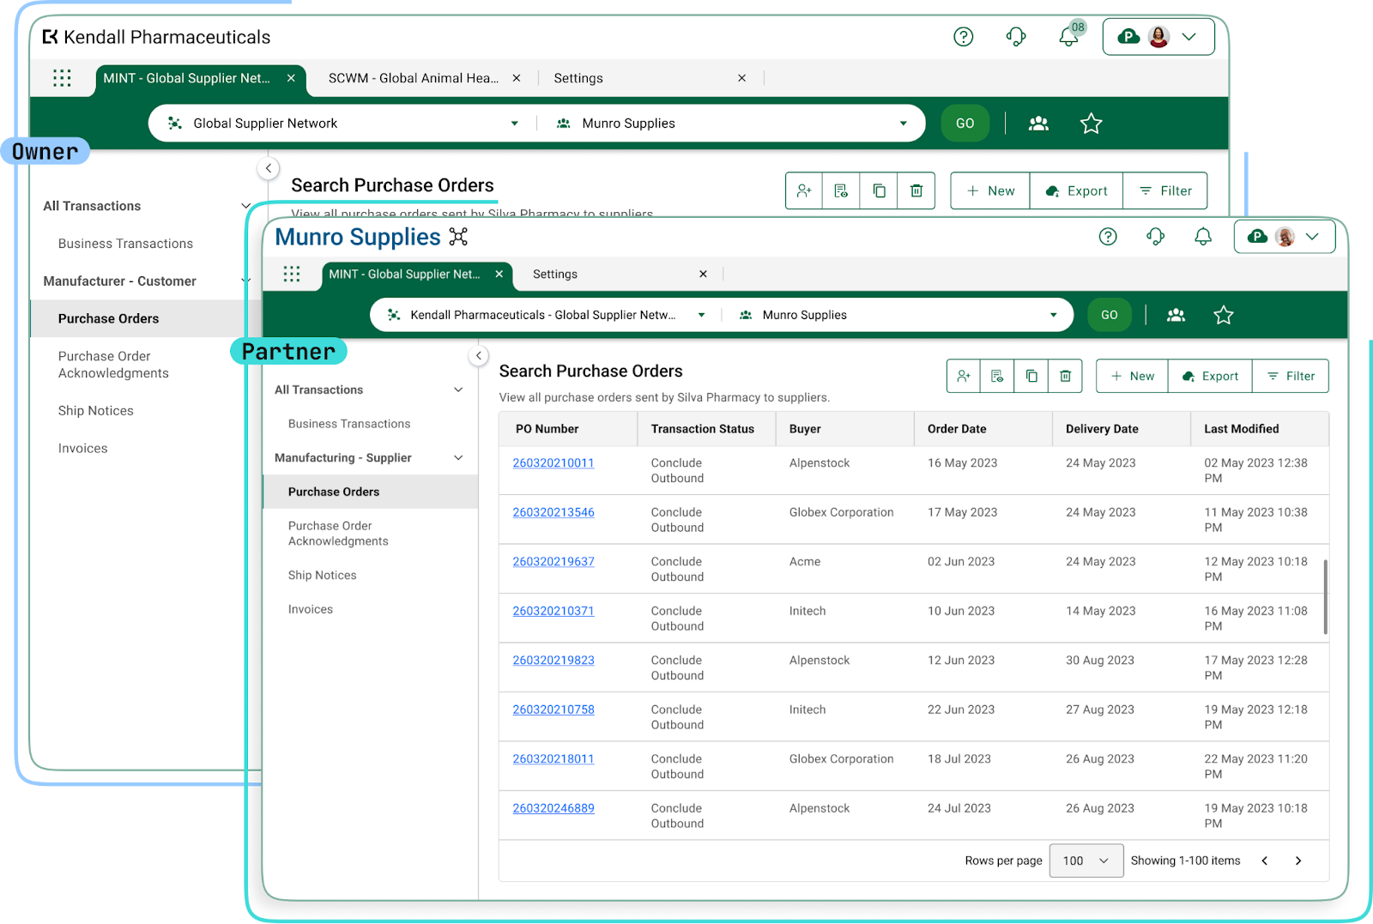The image size is (1373, 924).
Task: Open help icon in Munro Supplies window
Action: tap(1108, 237)
